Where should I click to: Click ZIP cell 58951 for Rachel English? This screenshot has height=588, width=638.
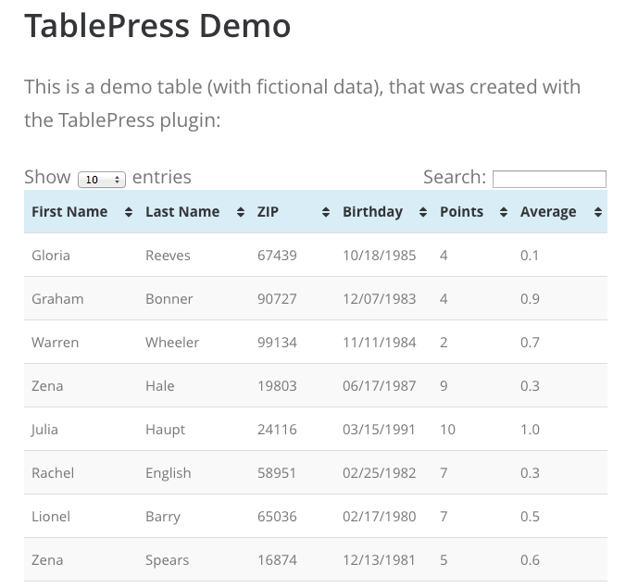pos(277,473)
